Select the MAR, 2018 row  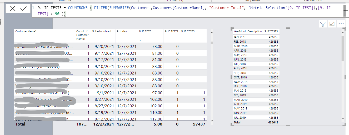[256, 46]
